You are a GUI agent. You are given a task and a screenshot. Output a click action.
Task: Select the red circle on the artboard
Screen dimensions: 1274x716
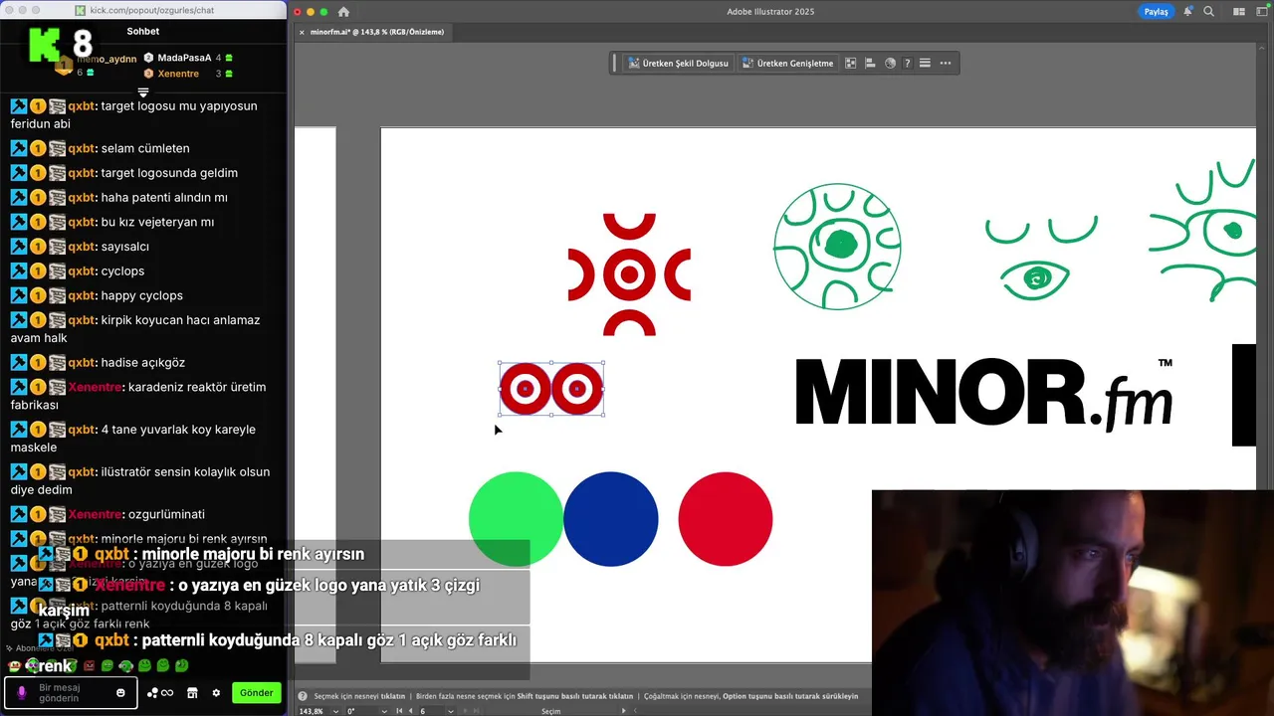[x=726, y=519]
